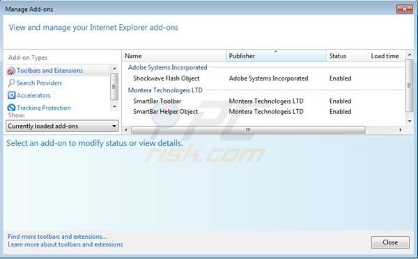Sort list by Publisher column header
The image size is (418, 259).
(x=276, y=56)
